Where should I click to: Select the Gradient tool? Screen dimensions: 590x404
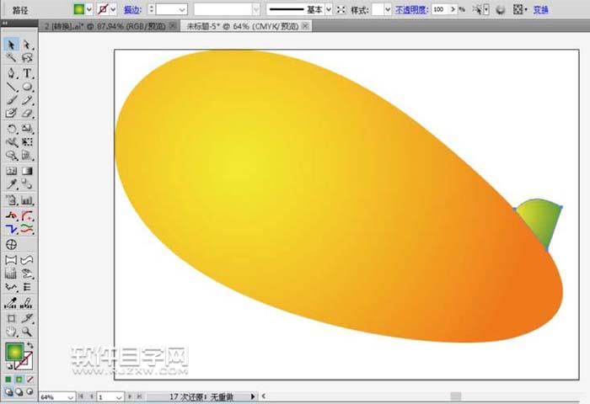point(27,171)
